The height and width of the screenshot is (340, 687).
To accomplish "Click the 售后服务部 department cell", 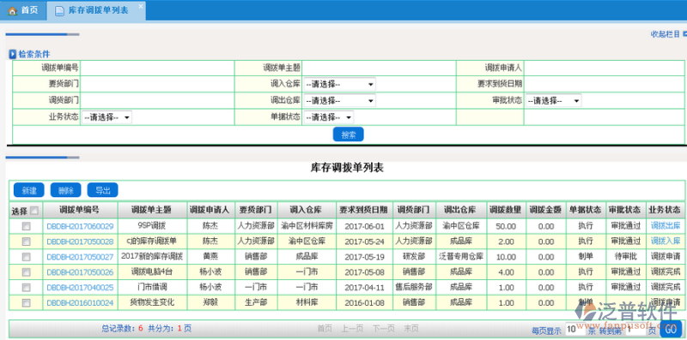I will (414, 287).
